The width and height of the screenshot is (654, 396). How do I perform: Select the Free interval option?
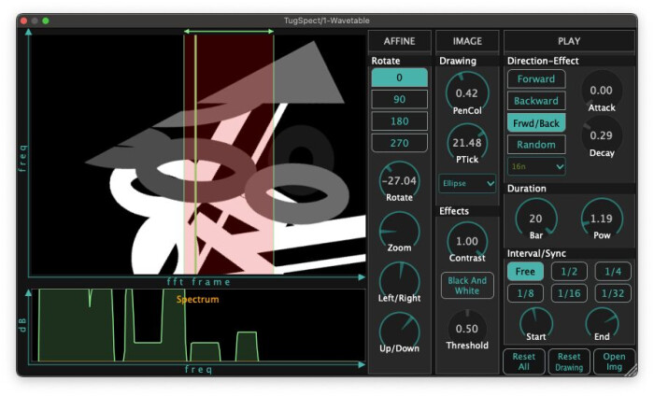coord(525,272)
